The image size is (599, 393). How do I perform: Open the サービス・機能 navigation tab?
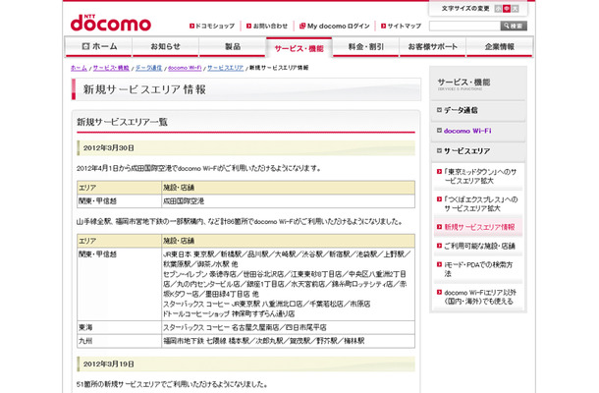[299, 48]
